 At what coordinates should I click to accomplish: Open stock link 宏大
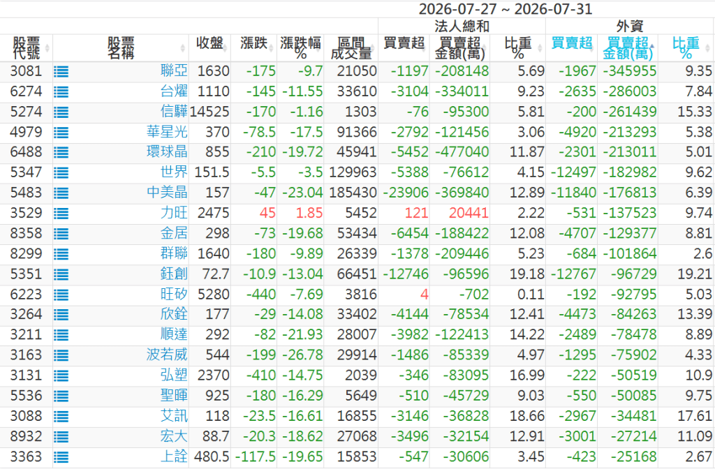pos(174,436)
